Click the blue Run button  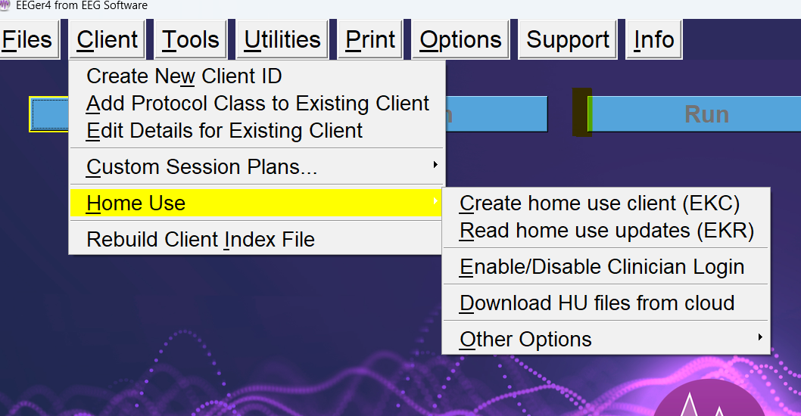pyautogui.click(x=695, y=113)
